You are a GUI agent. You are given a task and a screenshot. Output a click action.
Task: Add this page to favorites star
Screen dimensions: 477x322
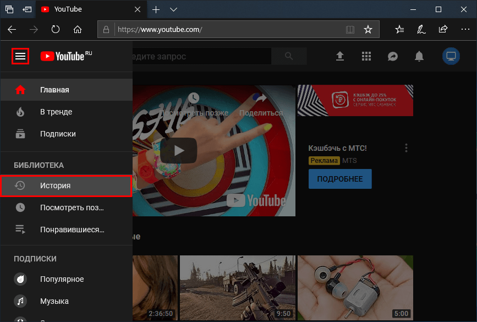point(368,30)
